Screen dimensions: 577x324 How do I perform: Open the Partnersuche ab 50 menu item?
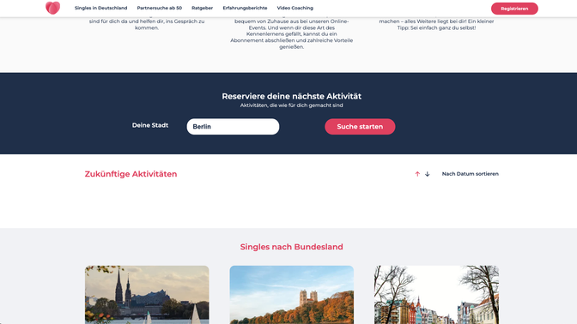tap(160, 8)
